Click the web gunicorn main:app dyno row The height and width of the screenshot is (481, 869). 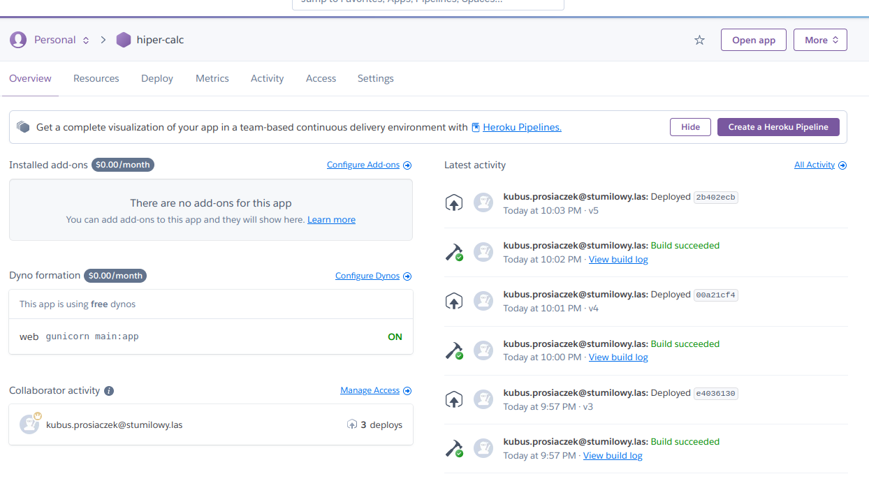coord(211,336)
